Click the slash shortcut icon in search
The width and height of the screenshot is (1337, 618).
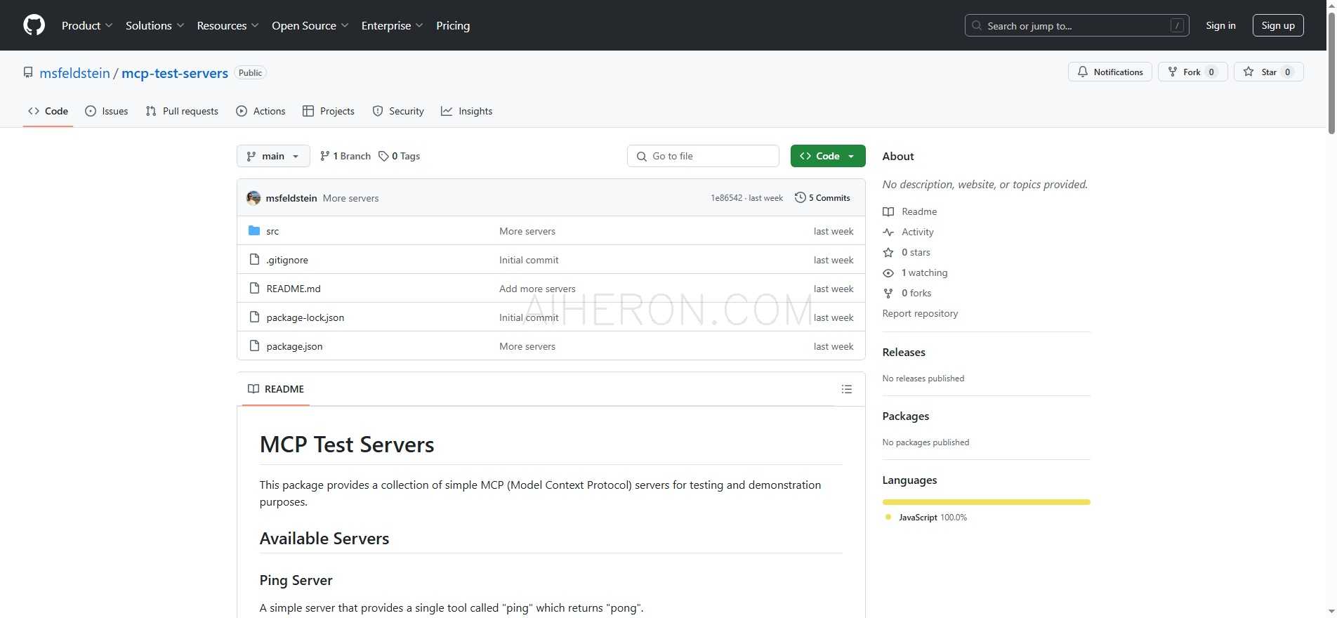[1177, 25]
